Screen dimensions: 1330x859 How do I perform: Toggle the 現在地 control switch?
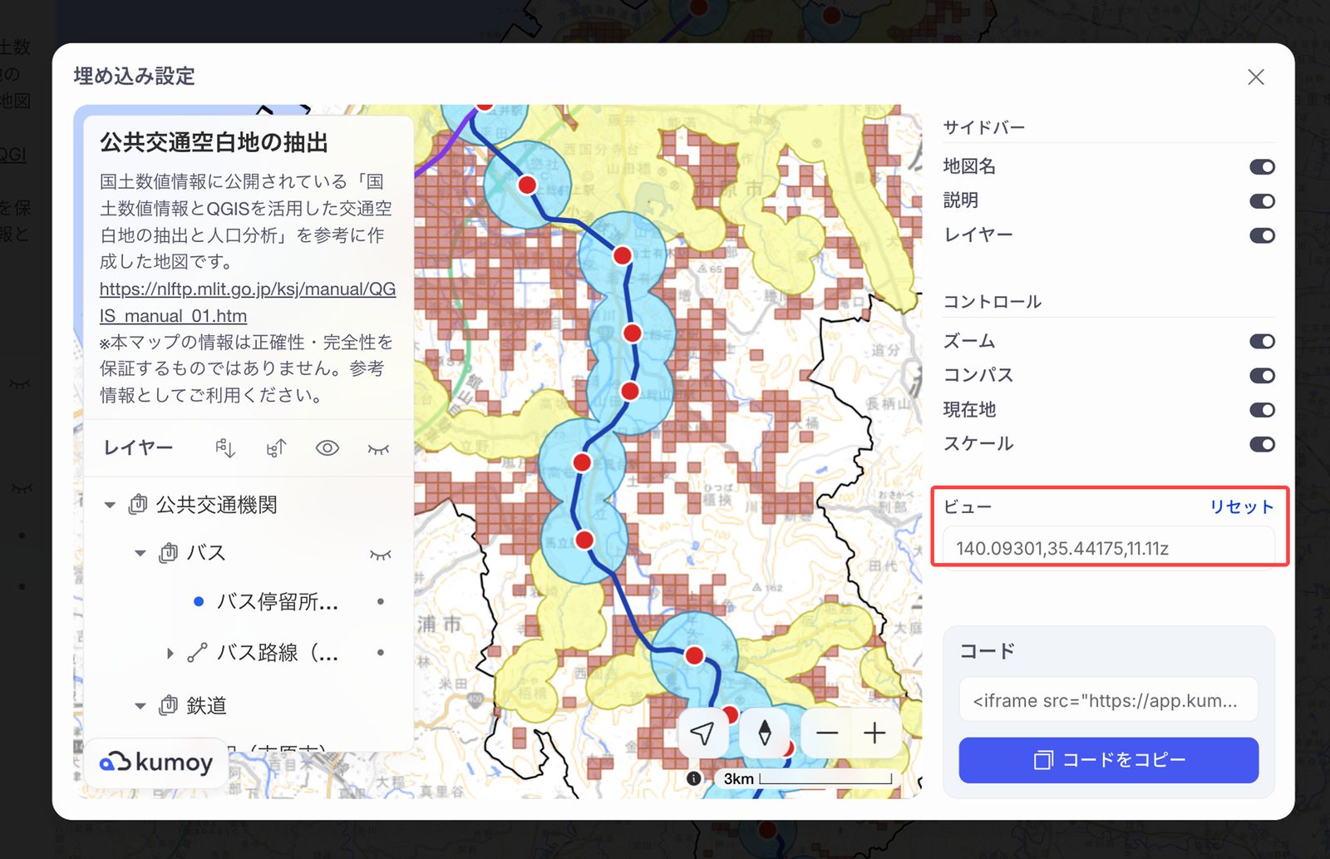coord(1262,410)
